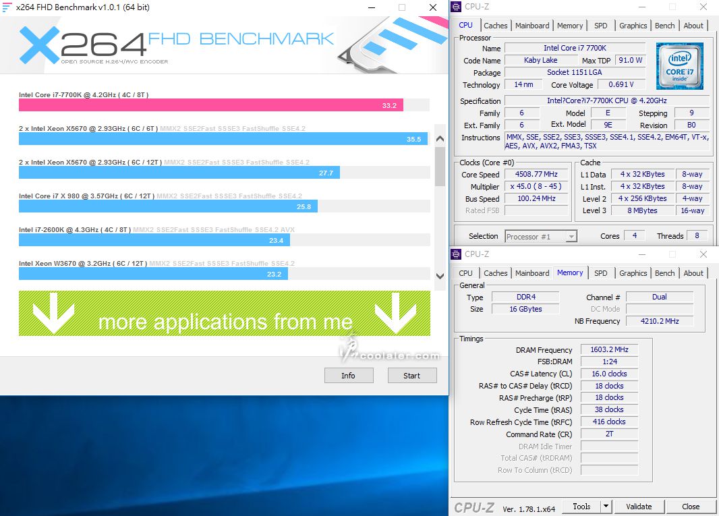Click the upper CPU-Z window title icon
Screen dimensions: 719x516
click(x=456, y=7)
